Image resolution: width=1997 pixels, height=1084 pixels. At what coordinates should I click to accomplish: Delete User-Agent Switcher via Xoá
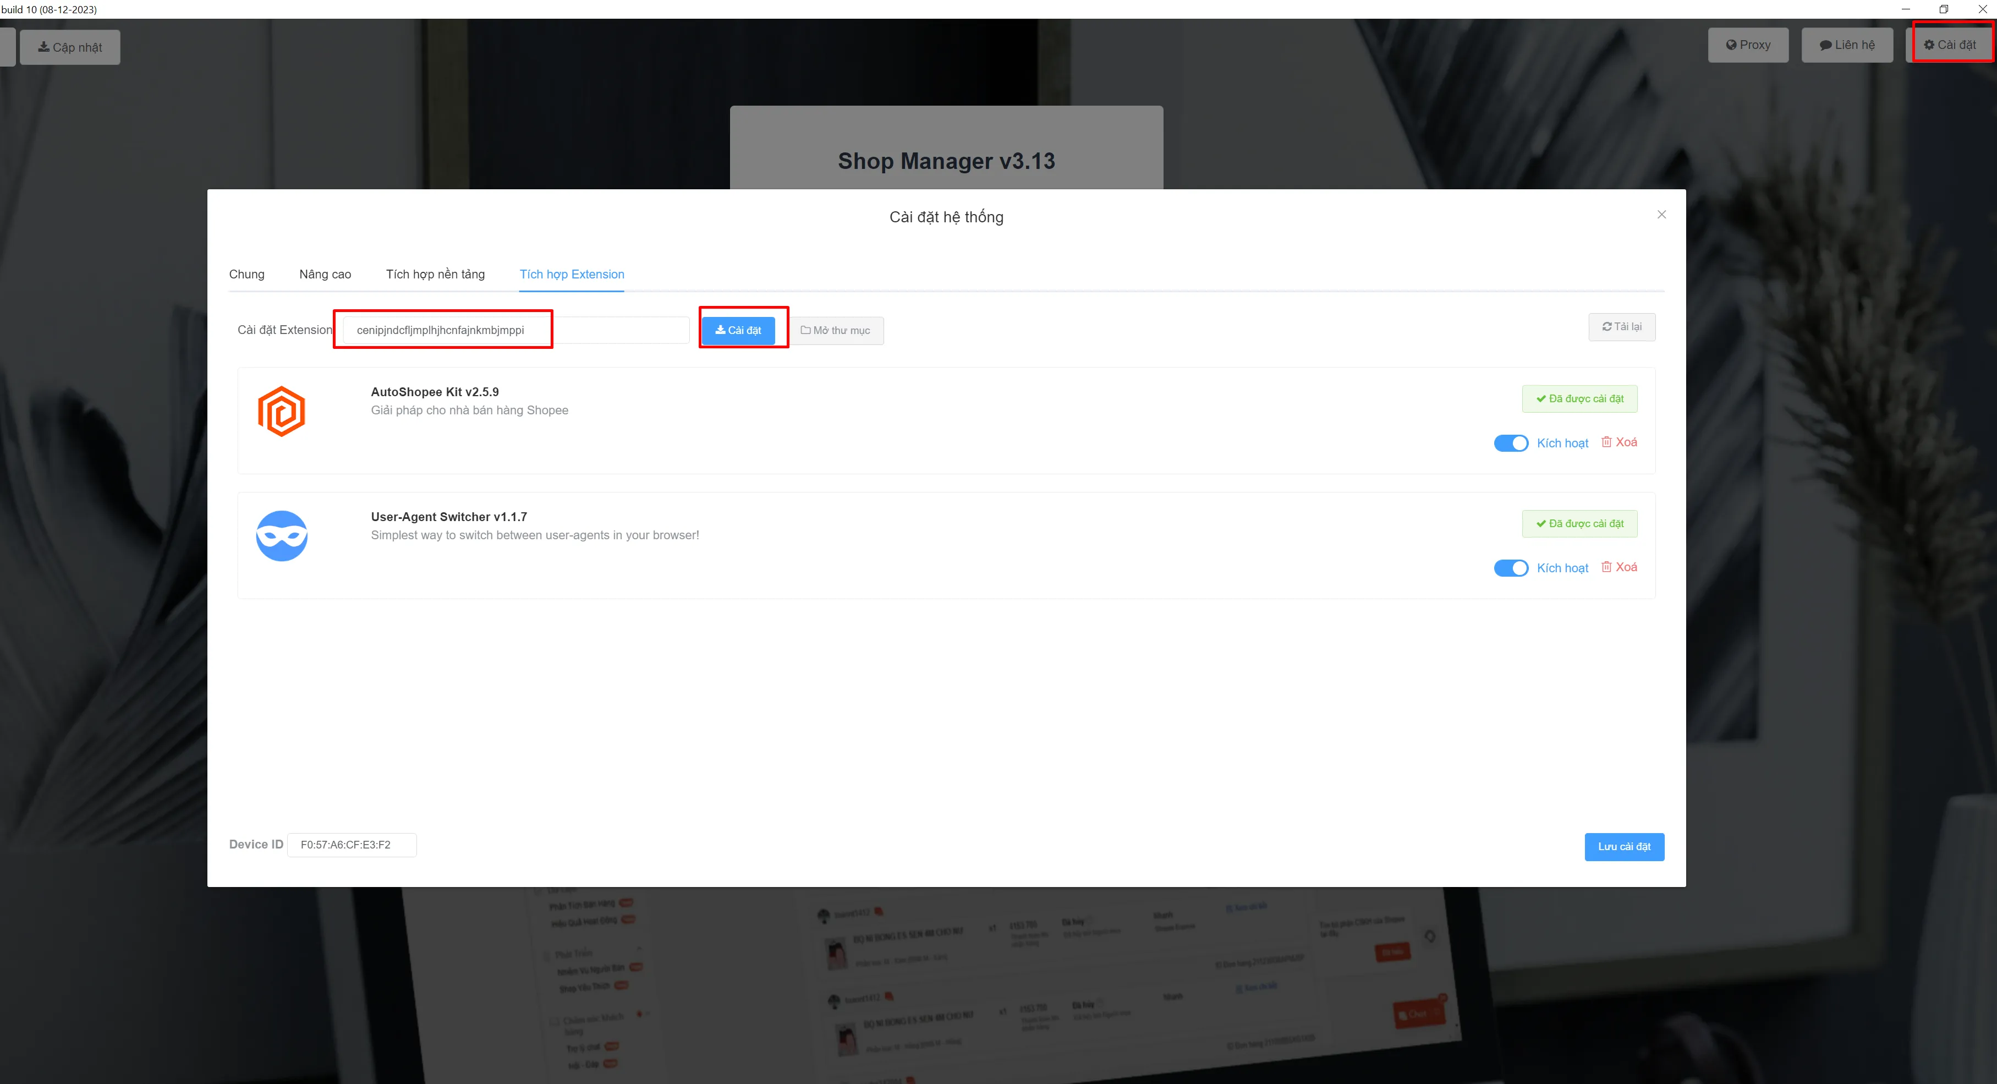1620,567
